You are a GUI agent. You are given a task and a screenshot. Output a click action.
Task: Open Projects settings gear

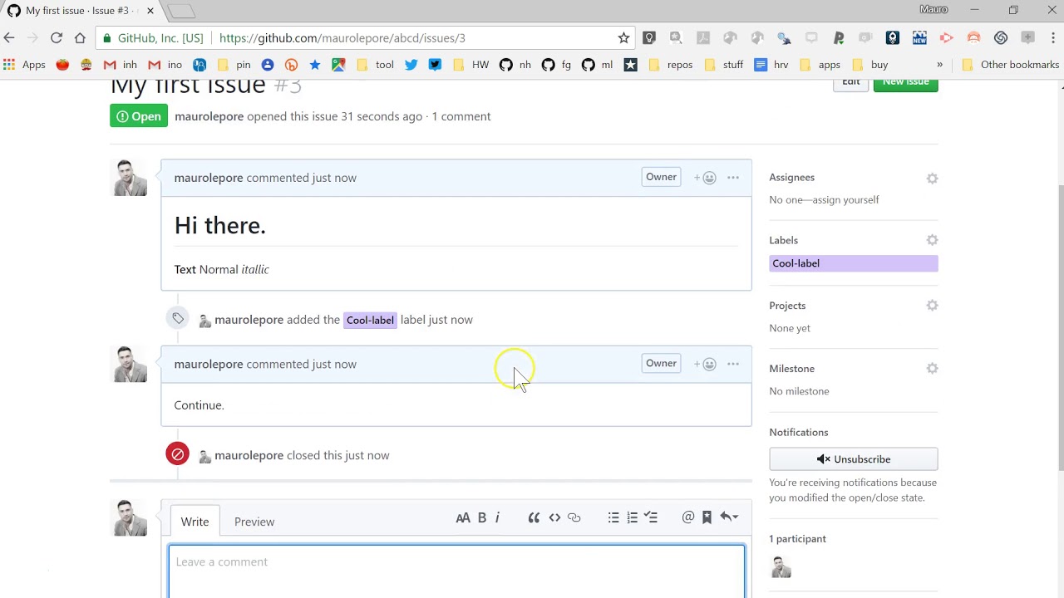[x=932, y=306]
